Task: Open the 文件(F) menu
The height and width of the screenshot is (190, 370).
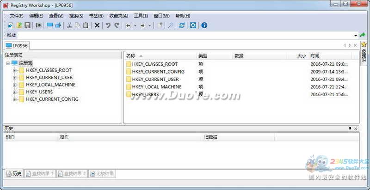Action: [17, 16]
